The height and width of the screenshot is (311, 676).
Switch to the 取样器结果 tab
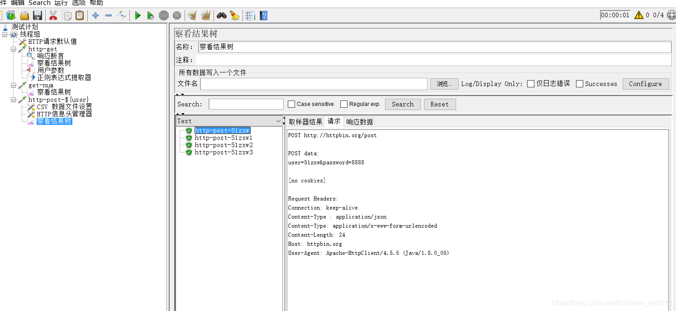[306, 122]
